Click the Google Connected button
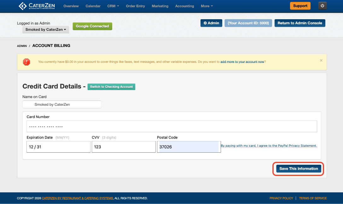This screenshot has width=343, height=204. click(x=92, y=26)
